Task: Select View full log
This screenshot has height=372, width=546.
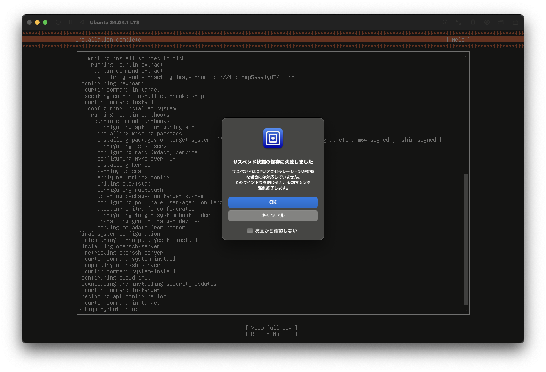Action: click(271, 327)
